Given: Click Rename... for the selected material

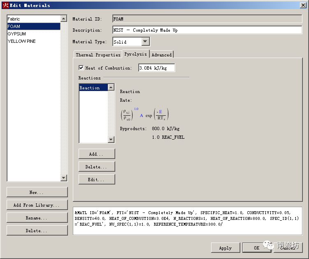Looking at the screenshot, I should pyautogui.click(x=37, y=218).
